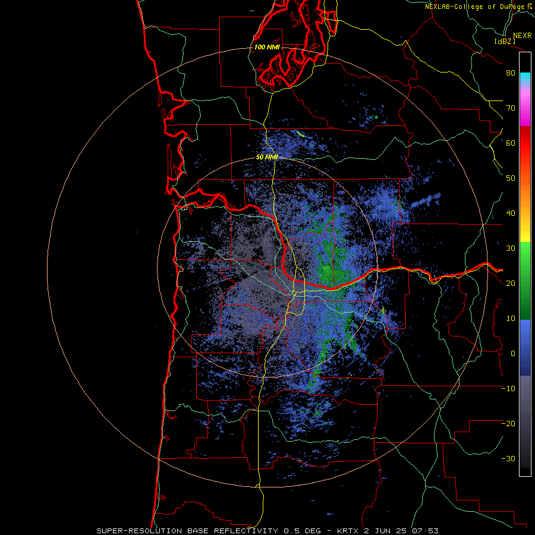Click the 70 dBZ scale value

[511, 108]
